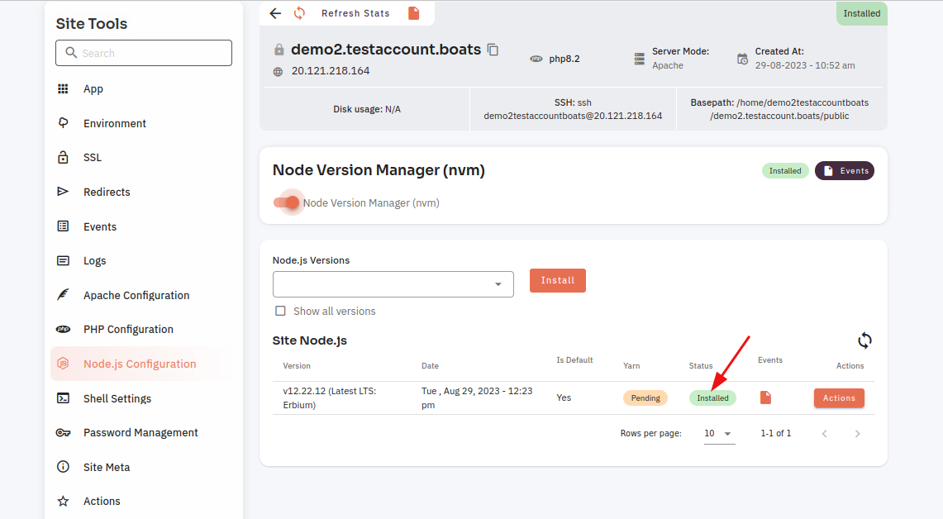Go back using the left arrow icon

275,13
